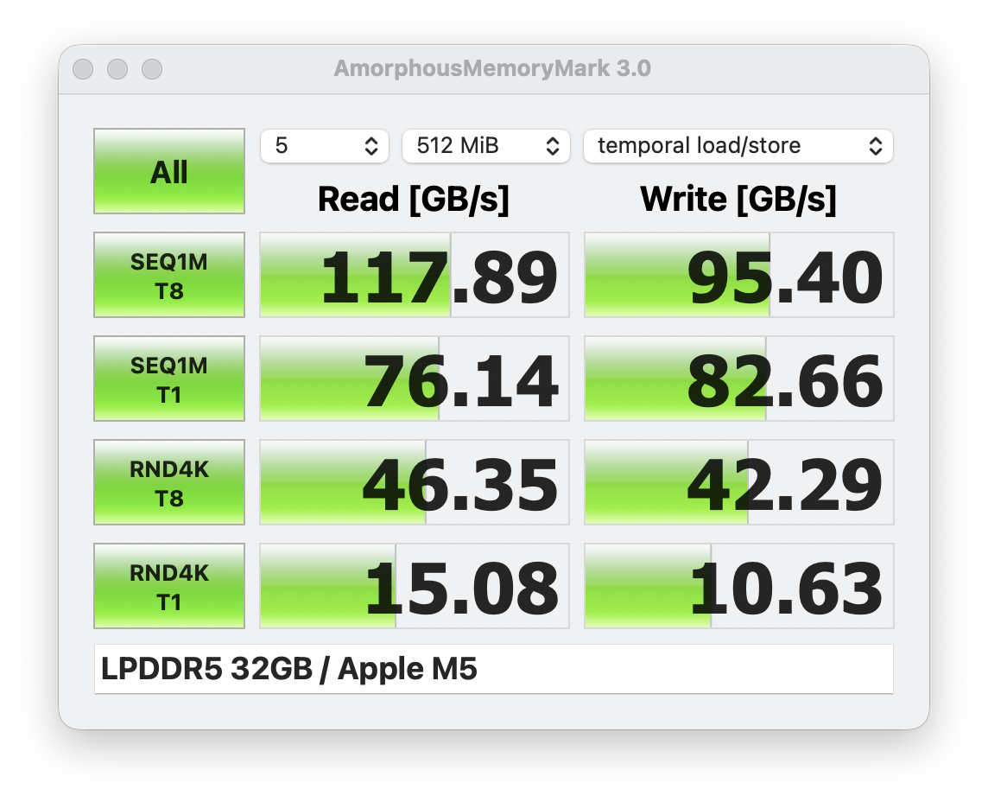The height and width of the screenshot is (802, 988).
Task: Select the 15.08 read speed cell
Action: (x=414, y=585)
